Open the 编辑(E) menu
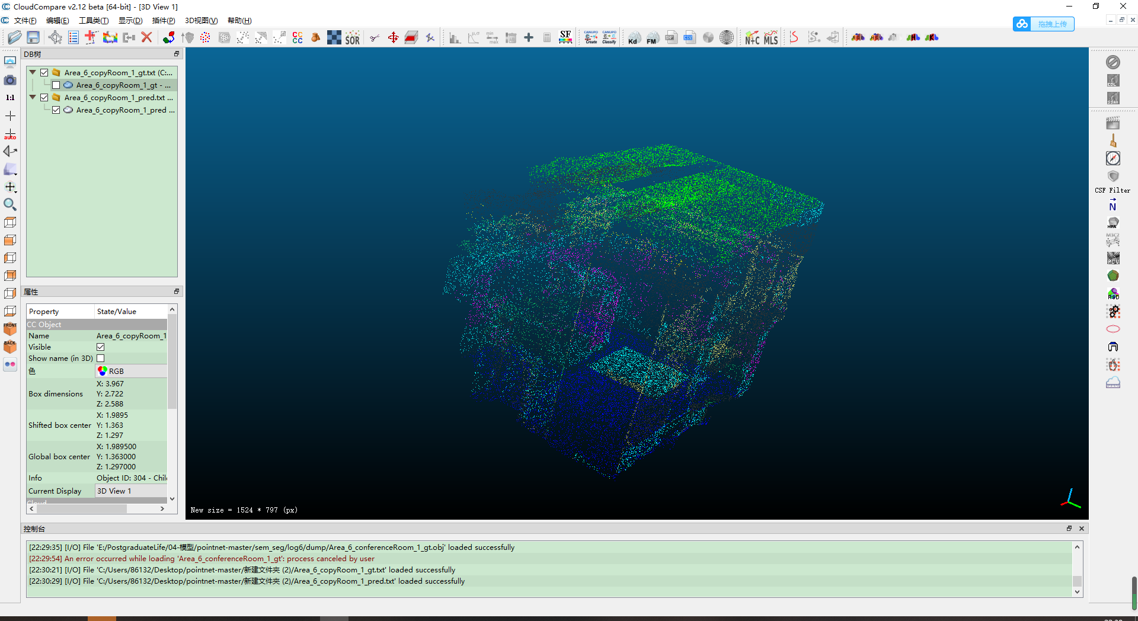The image size is (1138, 621). [x=57, y=21]
